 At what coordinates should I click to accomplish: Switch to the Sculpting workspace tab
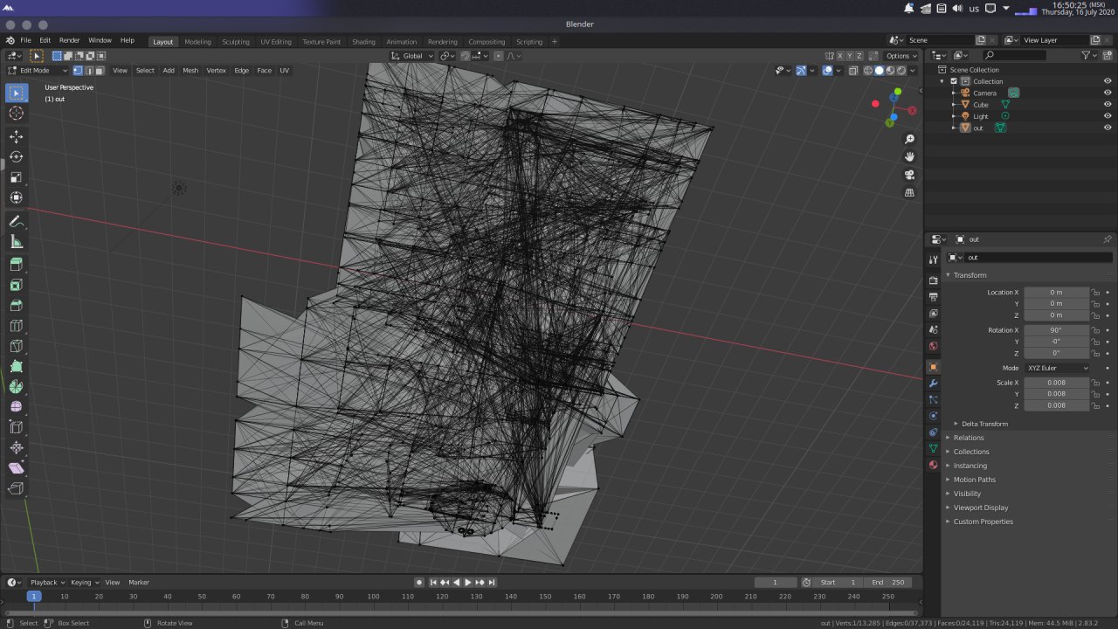click(x=235, y=42)
